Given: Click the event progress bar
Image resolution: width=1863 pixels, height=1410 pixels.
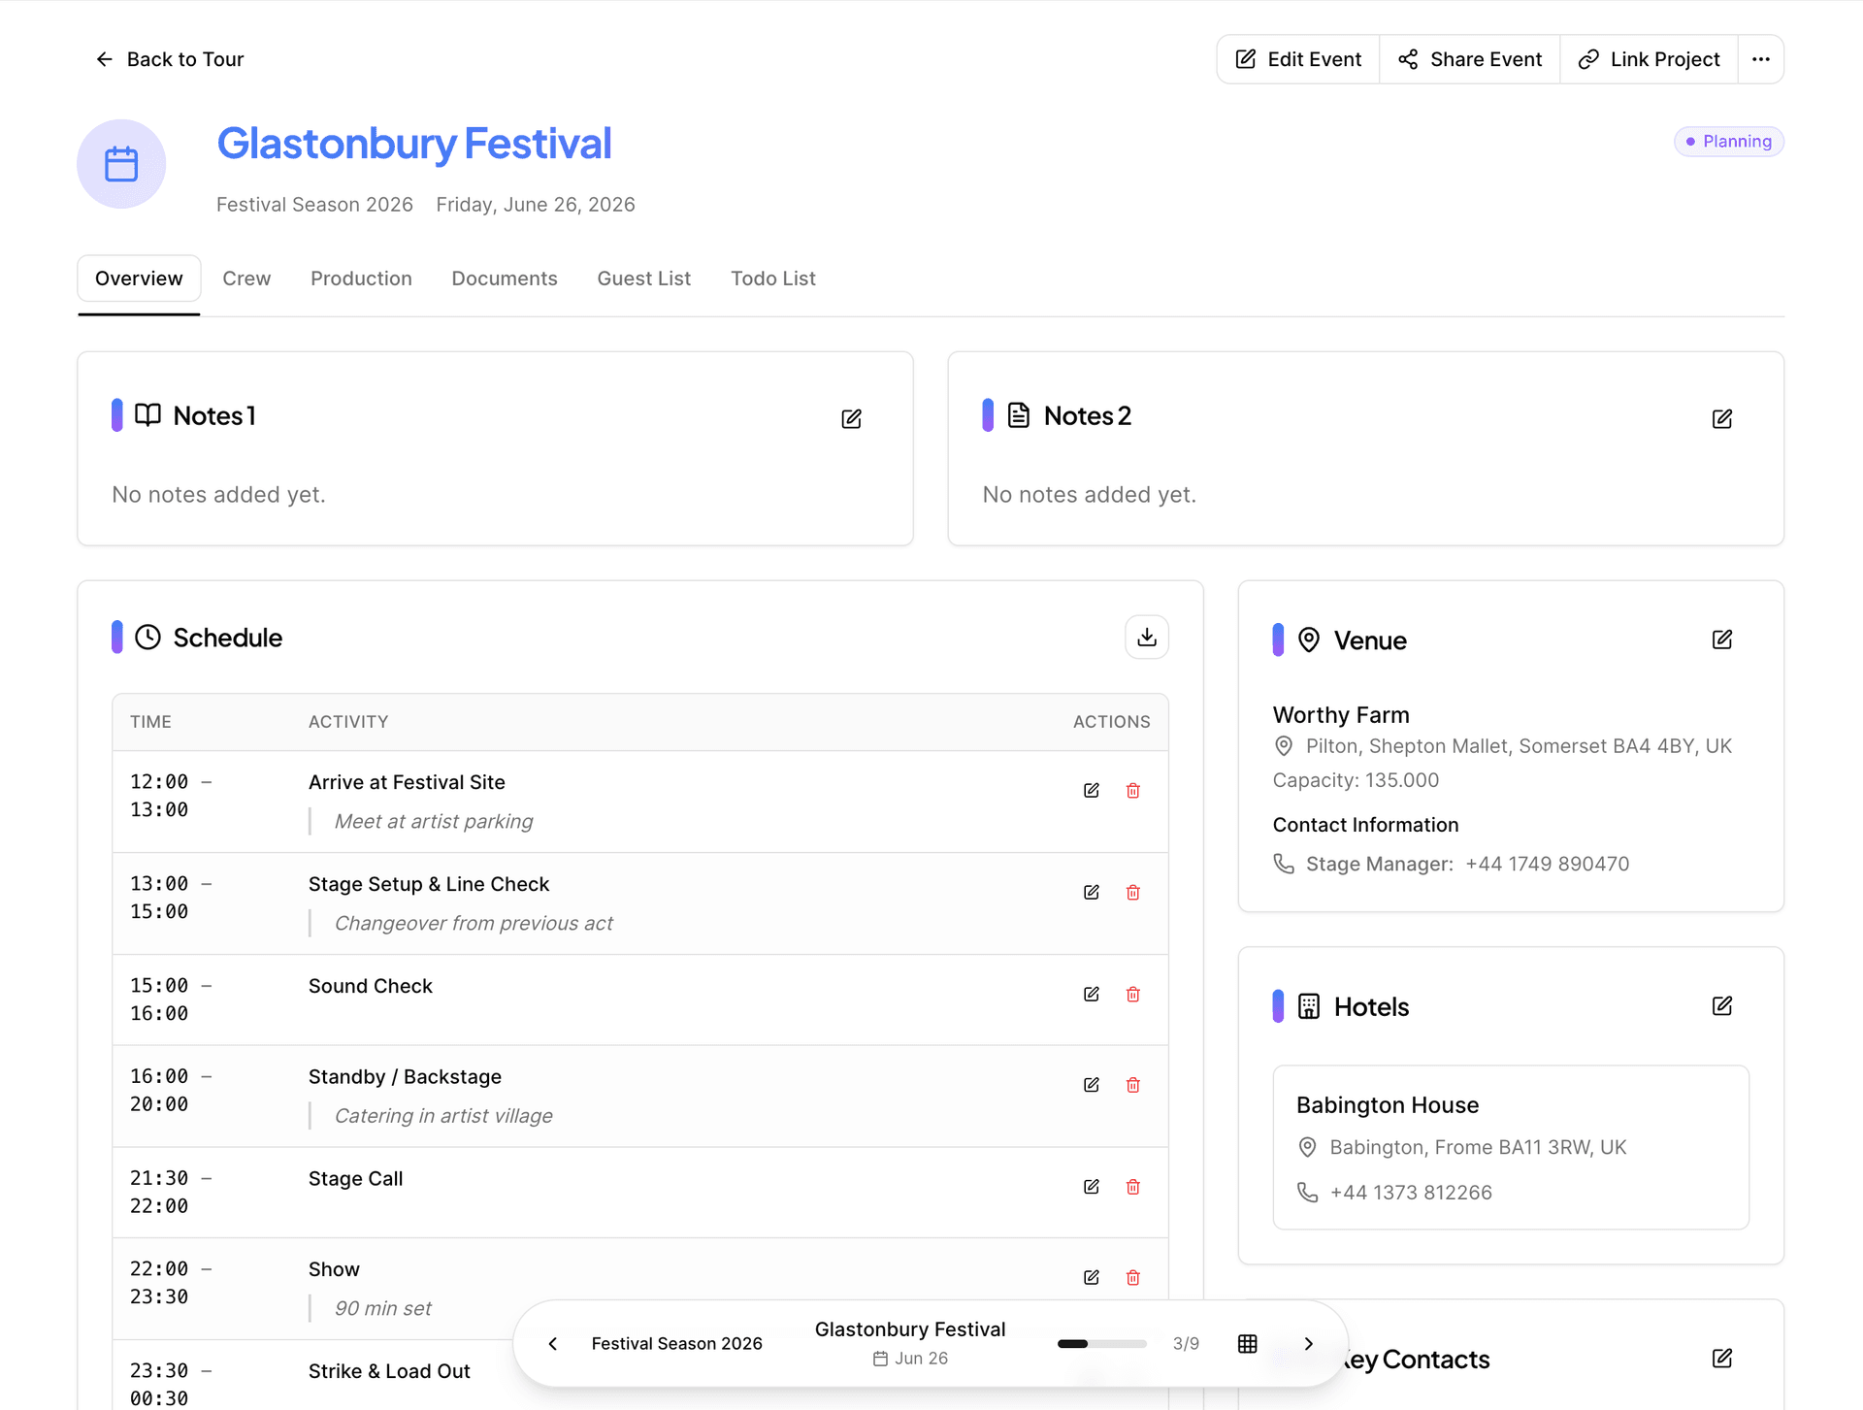Looking at the screenshot, I should pyautogui.click(x=1101, y=1344).
